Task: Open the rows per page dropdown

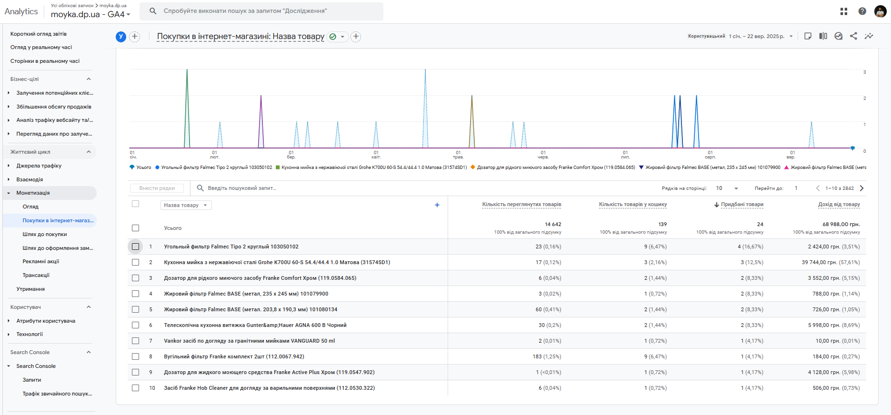Action: point(727,188)
